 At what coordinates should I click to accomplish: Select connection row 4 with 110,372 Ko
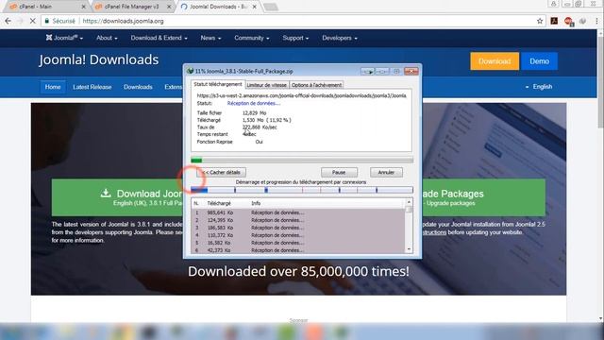[298, 235]
